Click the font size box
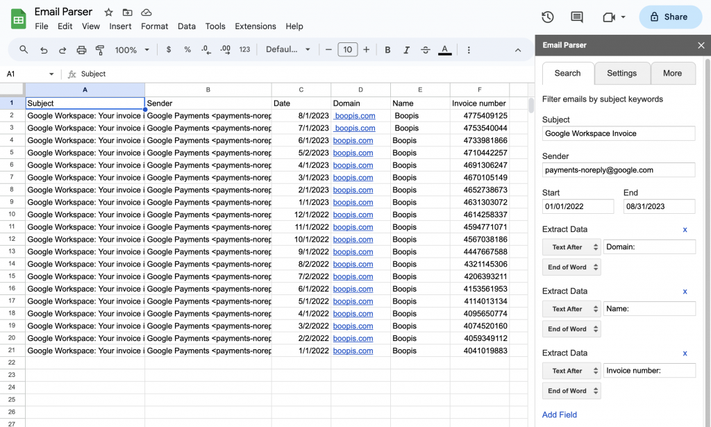This screenshot has width=711, height=427. click(348, 49)
